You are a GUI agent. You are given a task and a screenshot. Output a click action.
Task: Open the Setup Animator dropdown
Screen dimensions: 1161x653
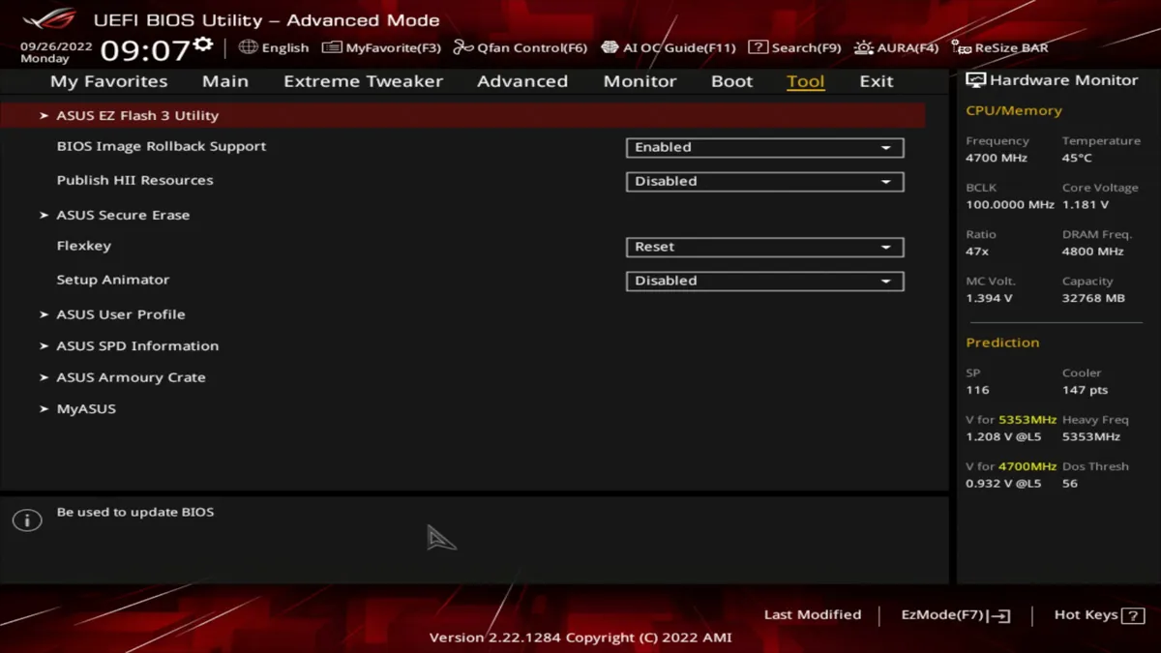pos(764,281)
